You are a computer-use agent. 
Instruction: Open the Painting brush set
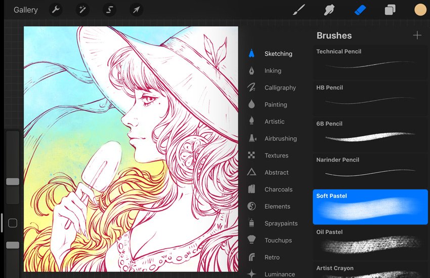tap(276, 105)
